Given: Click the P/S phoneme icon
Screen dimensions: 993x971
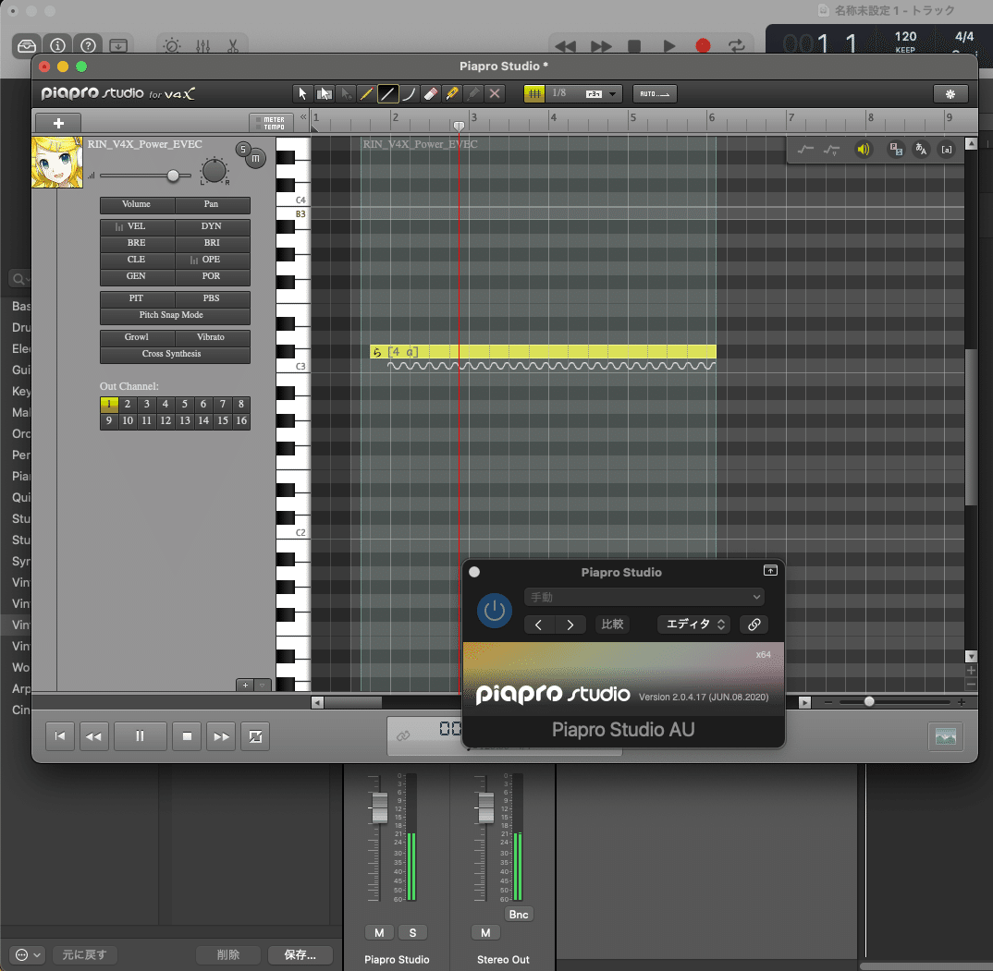Looking at the screenshot, I should tap(896, 150).
